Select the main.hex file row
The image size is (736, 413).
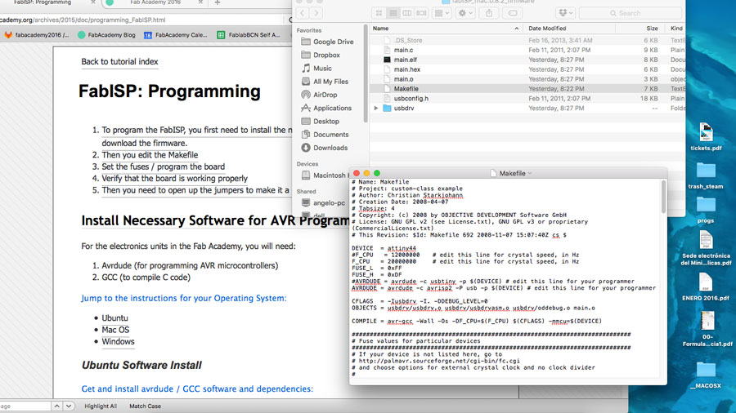[527, 69]
